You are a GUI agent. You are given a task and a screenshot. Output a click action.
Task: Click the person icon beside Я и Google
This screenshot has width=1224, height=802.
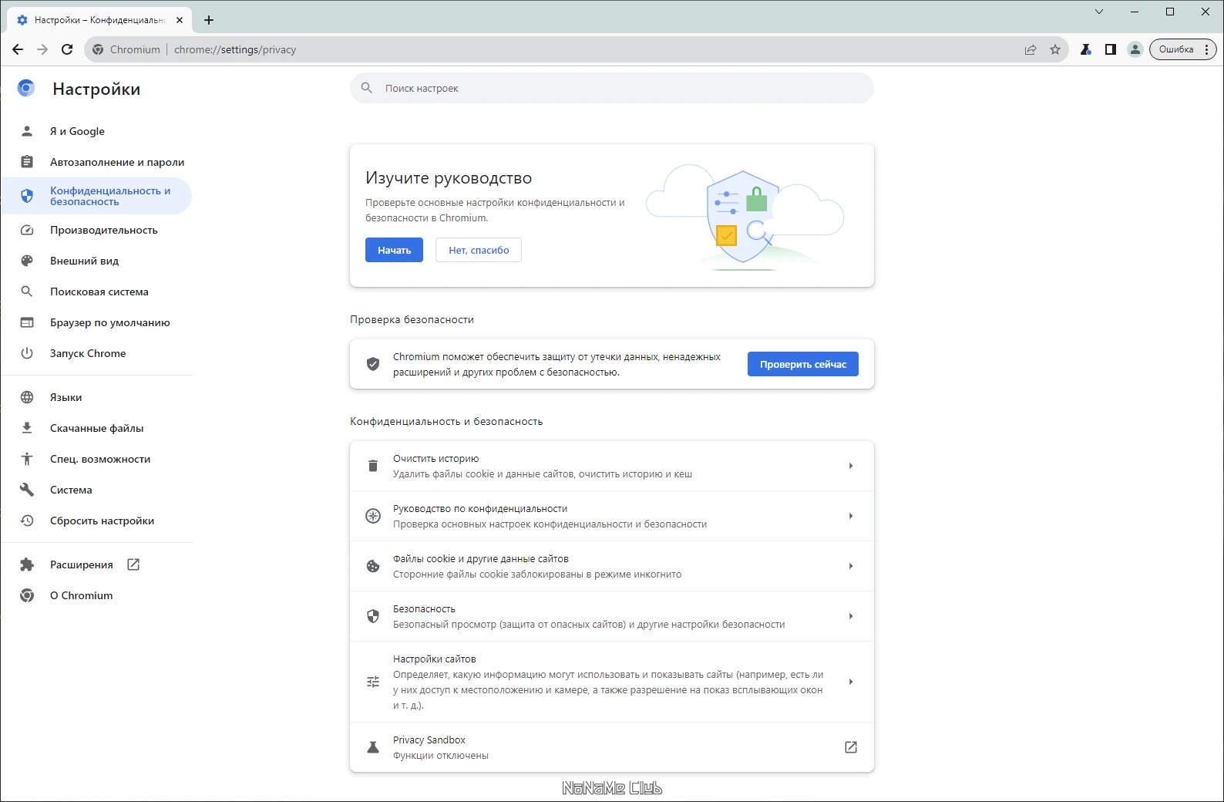(x=27, y=131)
